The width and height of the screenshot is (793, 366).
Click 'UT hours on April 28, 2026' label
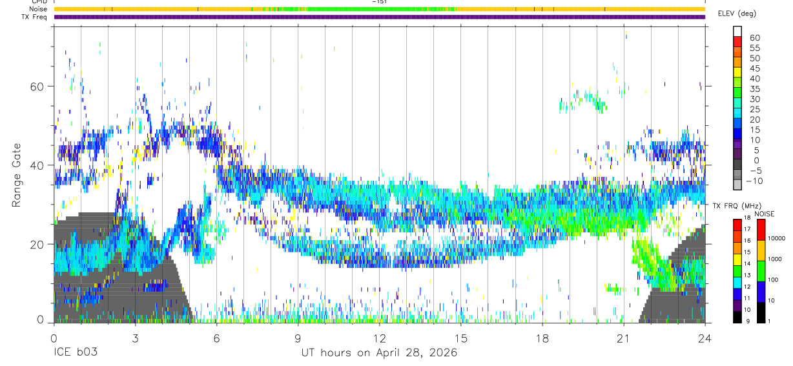(x=379, y=353)
